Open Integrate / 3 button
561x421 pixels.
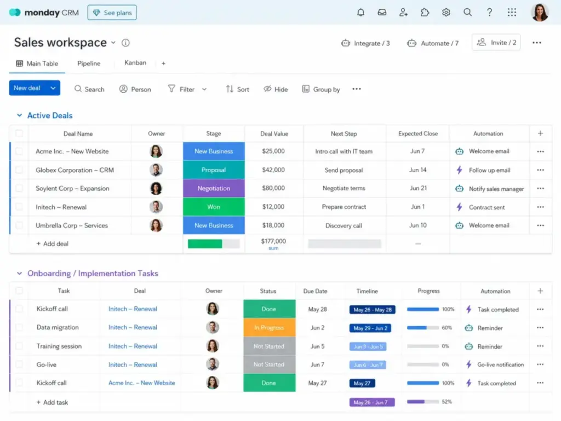coord(365,43)
